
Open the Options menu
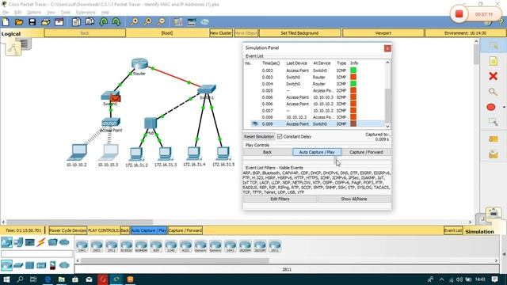point(34,13)
